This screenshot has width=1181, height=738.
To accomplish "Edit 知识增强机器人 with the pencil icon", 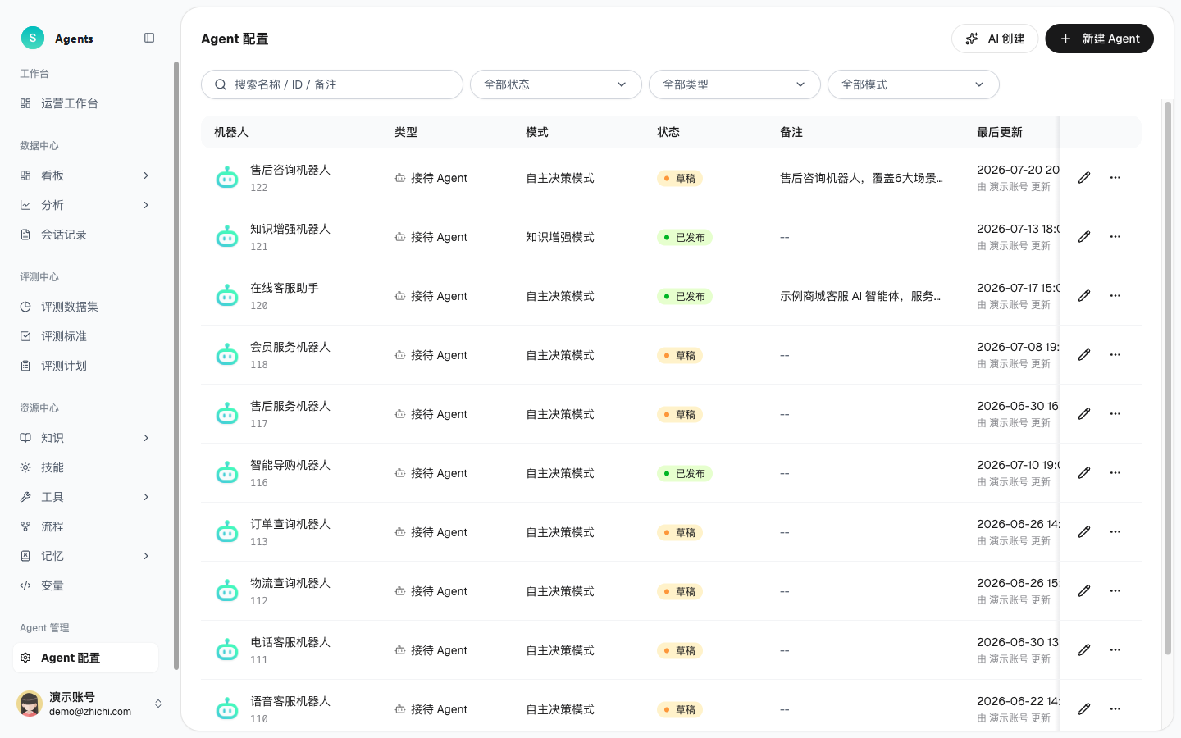I will [x=1084, y=237].
